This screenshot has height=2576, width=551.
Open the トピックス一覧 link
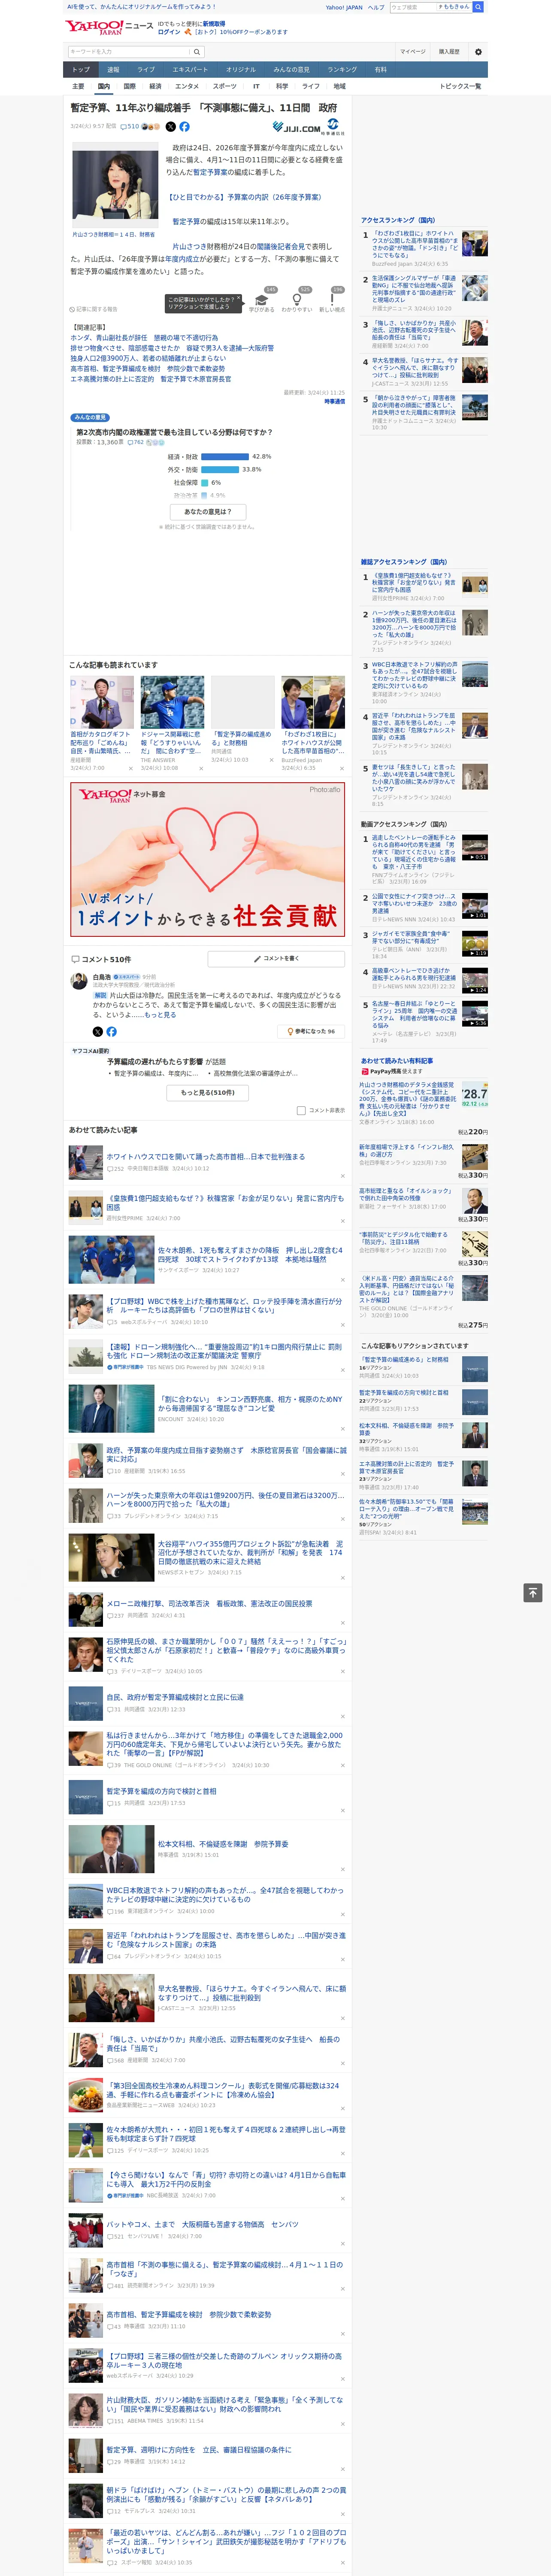pyautogui.click(x=460, y=86)
